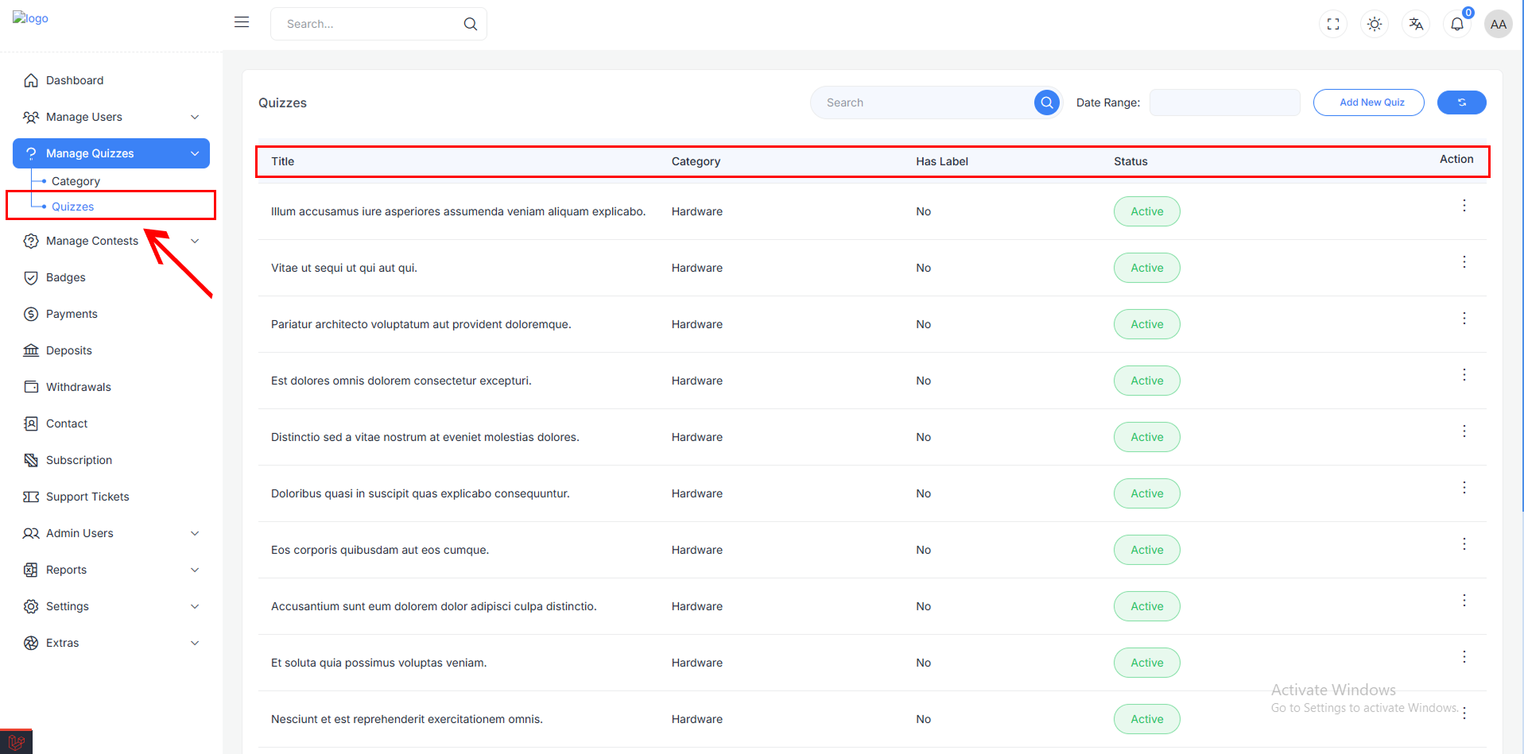Expand the Reports menu
1524x754 pixels.
pyautogui.click(x=111, y=570)
